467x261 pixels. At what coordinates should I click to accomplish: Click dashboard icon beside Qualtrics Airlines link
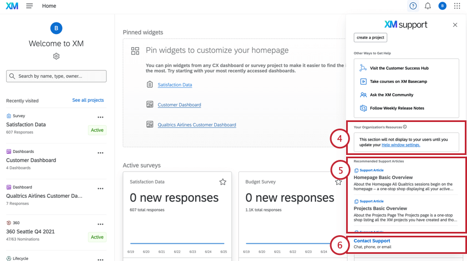pyautogui.click(x=150, y=124)
